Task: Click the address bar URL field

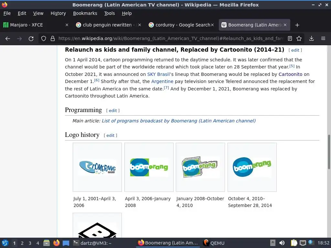Action: tap(171, 38)
